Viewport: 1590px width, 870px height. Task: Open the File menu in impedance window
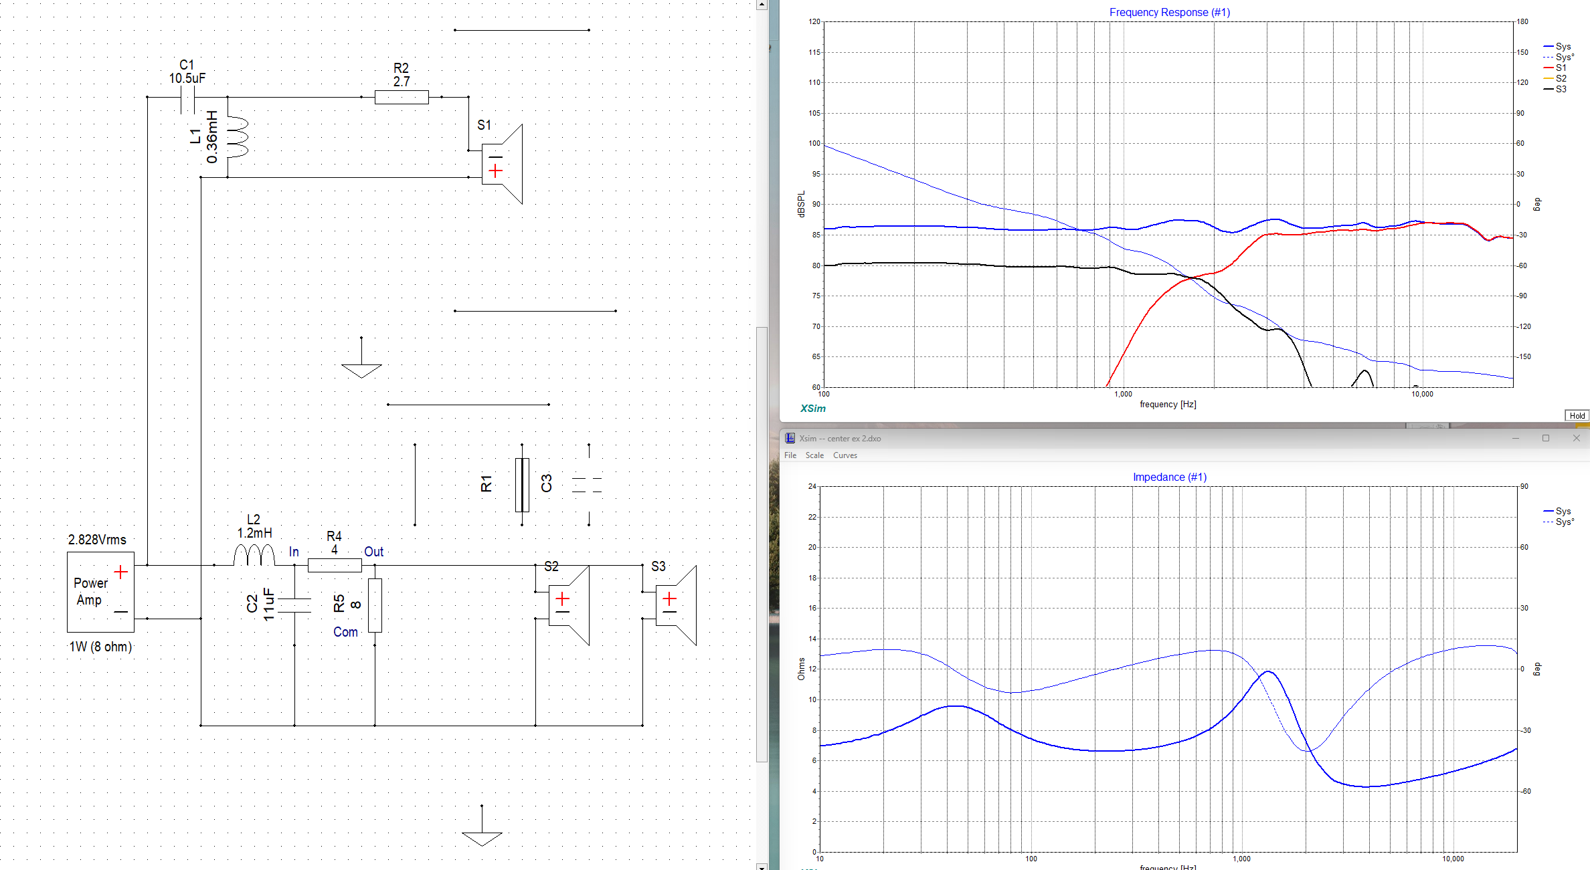click(x=790, y=455)
